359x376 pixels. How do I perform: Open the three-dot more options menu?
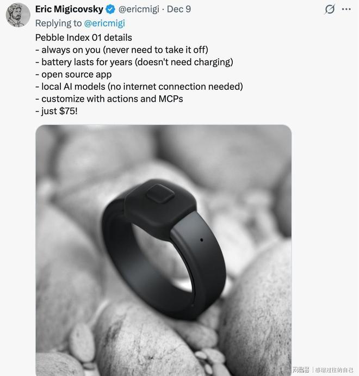pos(346,9)
